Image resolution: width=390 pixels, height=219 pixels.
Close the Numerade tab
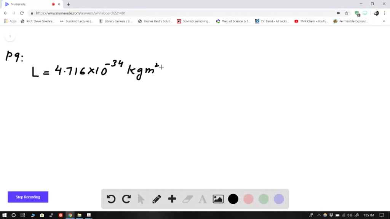tap(59, 4)
